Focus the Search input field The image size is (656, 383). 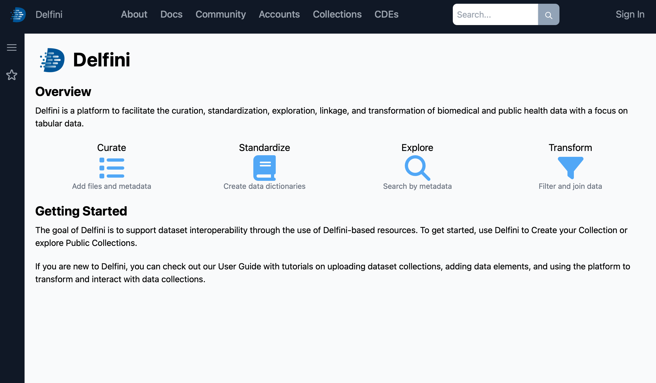tap(495, 15)
